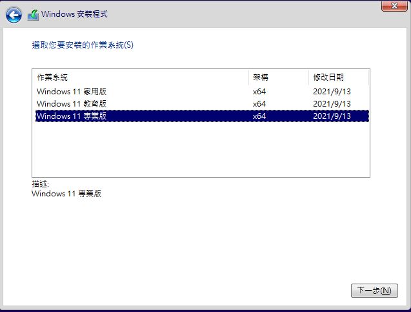Click the description text Windows 11 專業版
The image size is (411, 312).
click(66, 194)
